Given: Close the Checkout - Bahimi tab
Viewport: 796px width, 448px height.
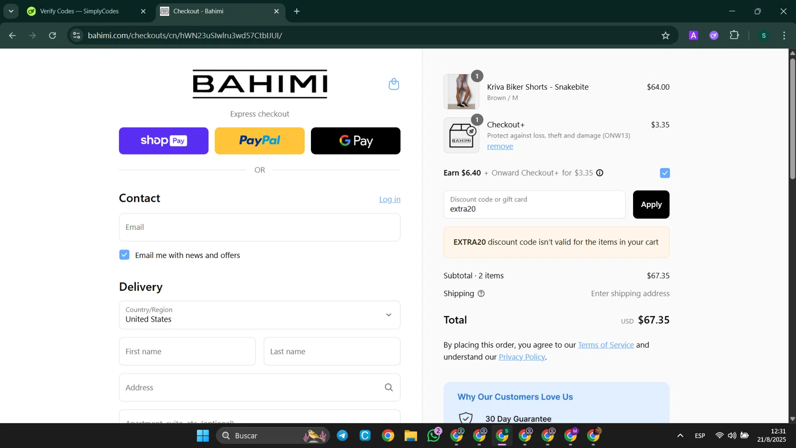Looking at the screenshot, I should point(276,11).
